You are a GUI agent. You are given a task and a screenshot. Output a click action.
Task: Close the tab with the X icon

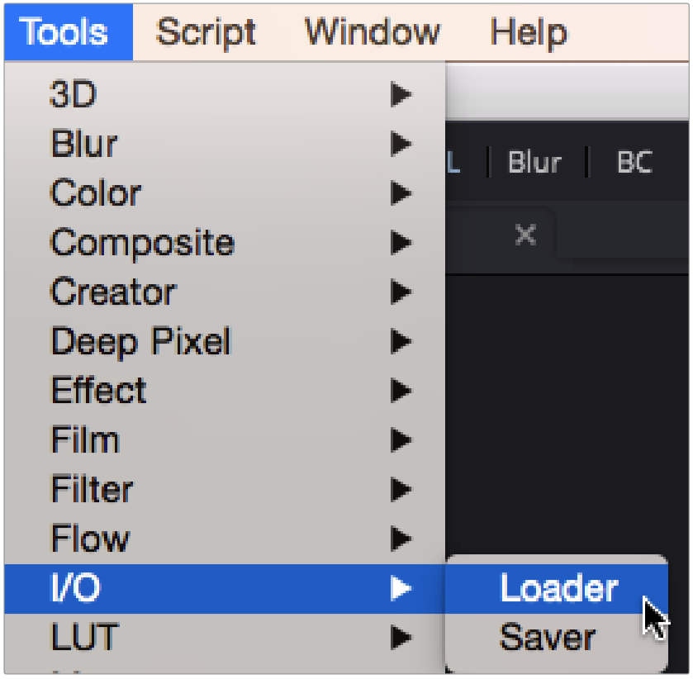click(524, 235)
